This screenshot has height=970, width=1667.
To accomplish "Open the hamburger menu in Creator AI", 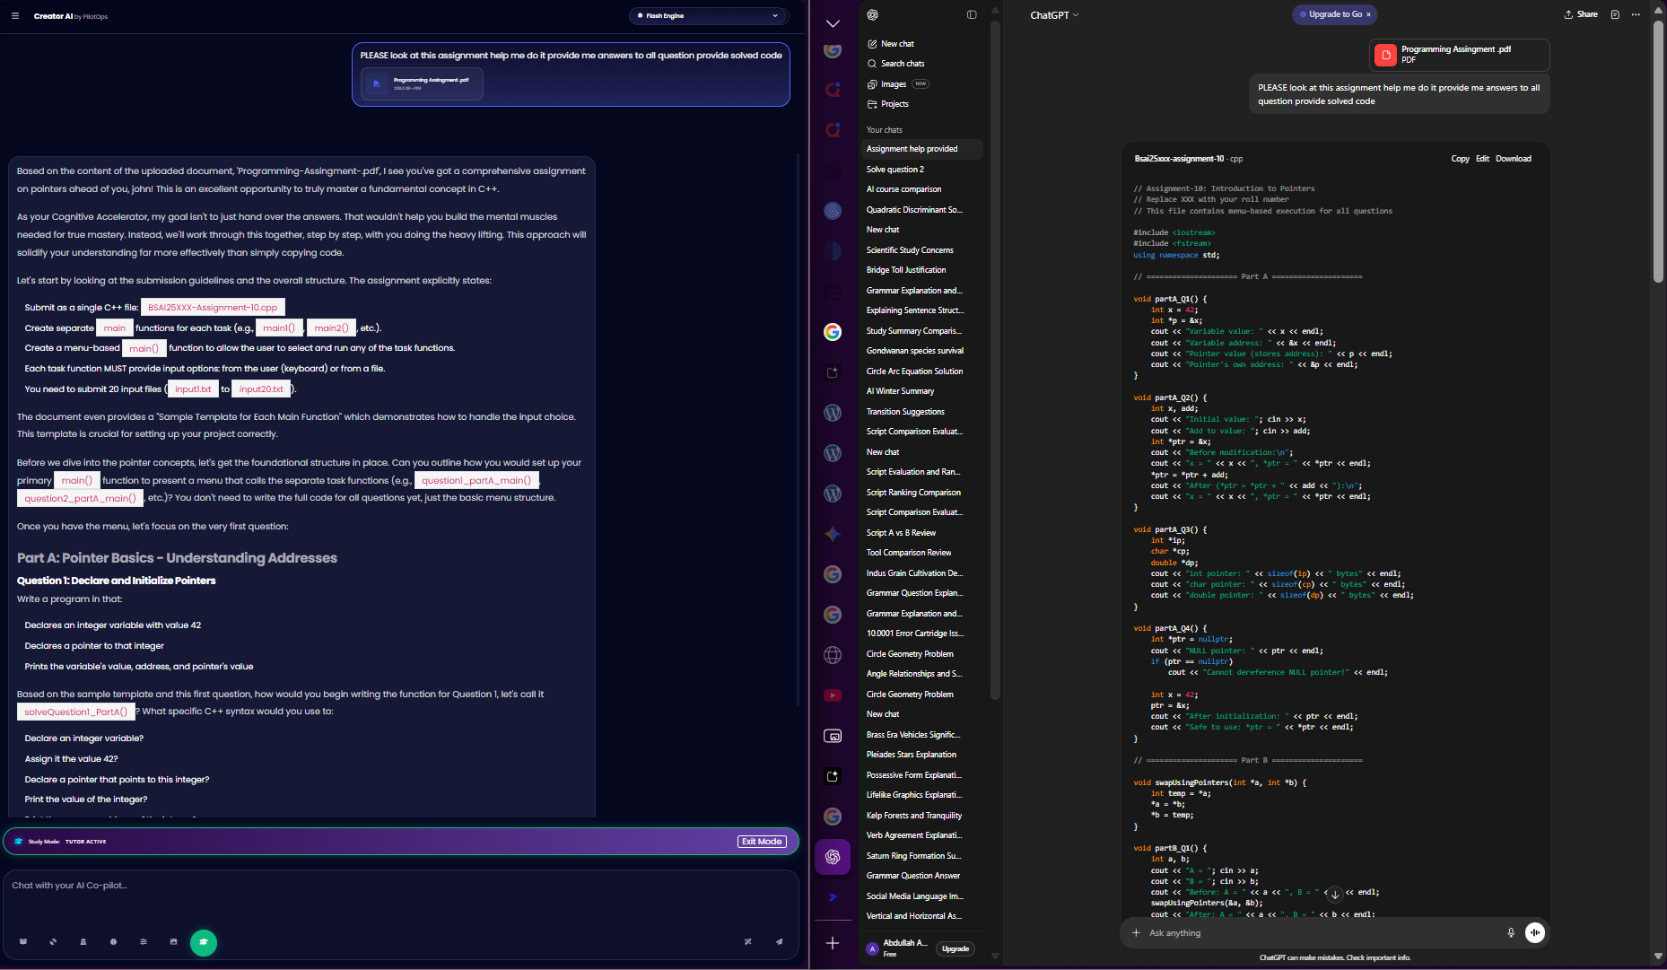I will (x=15, y=16).
